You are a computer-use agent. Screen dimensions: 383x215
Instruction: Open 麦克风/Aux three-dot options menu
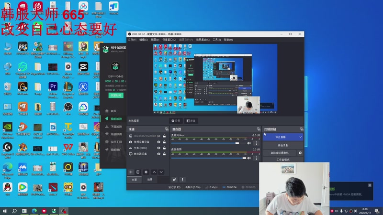[x=256, y=143]
